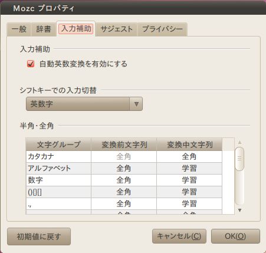Change punctuation row 変換中文字列 cell 学習
The height and width of the screenshot is (253, 266).
coord(189,204)
